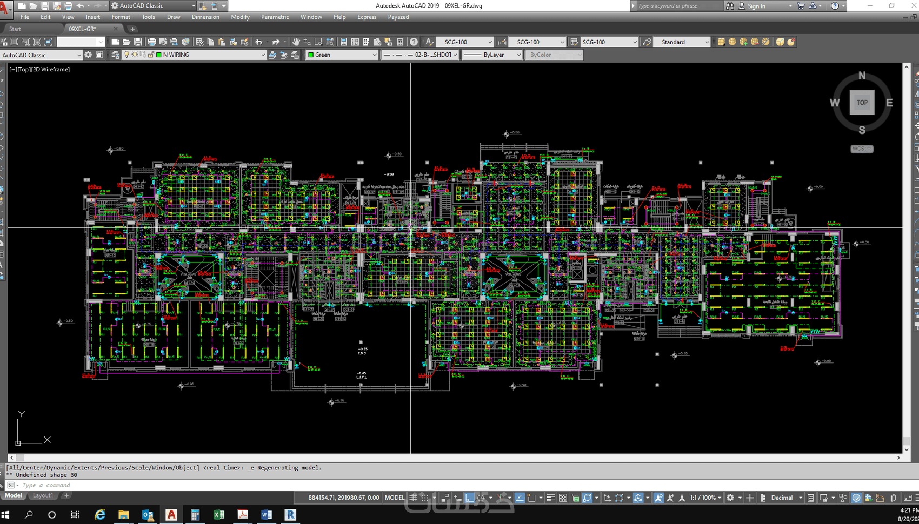Switch to the Layout1 tab
This screenshot has width=919, height=524.
(x=43, y=495)
